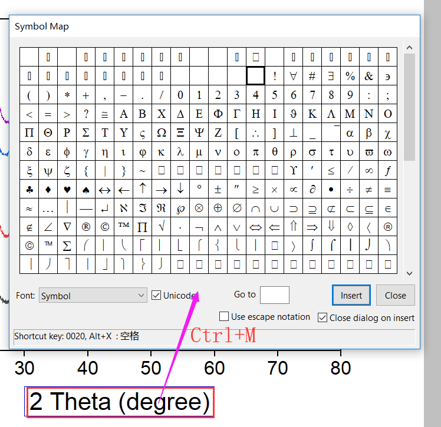441x427 pixels.
Task: Click the plus-minus ± symbol
Action: (218, 189)
